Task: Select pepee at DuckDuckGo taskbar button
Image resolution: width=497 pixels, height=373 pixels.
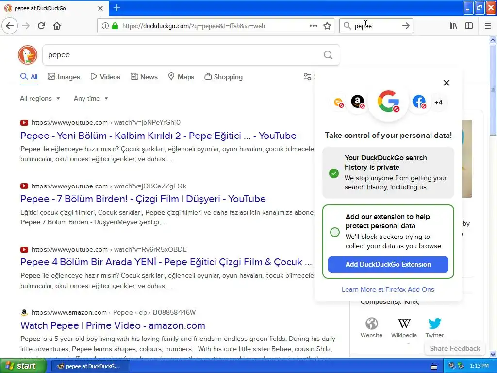Action: tap(90, 366)
